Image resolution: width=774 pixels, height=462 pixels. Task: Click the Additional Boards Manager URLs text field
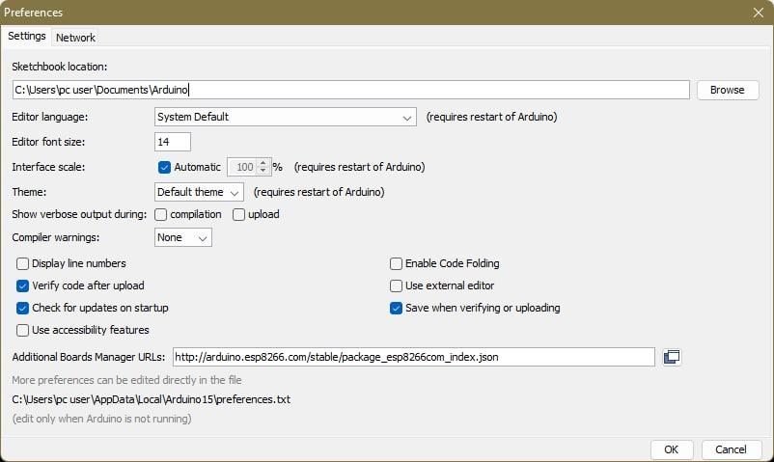[414, 357]
